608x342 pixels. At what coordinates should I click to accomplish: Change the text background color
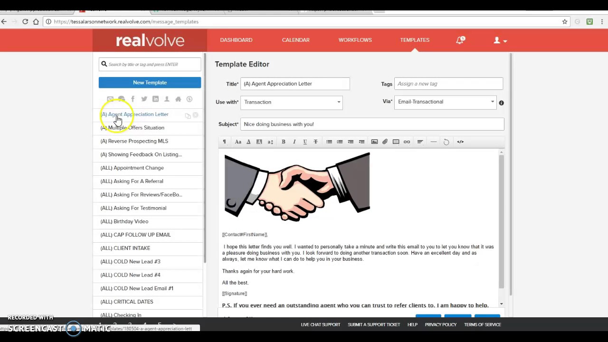(259, 142)
